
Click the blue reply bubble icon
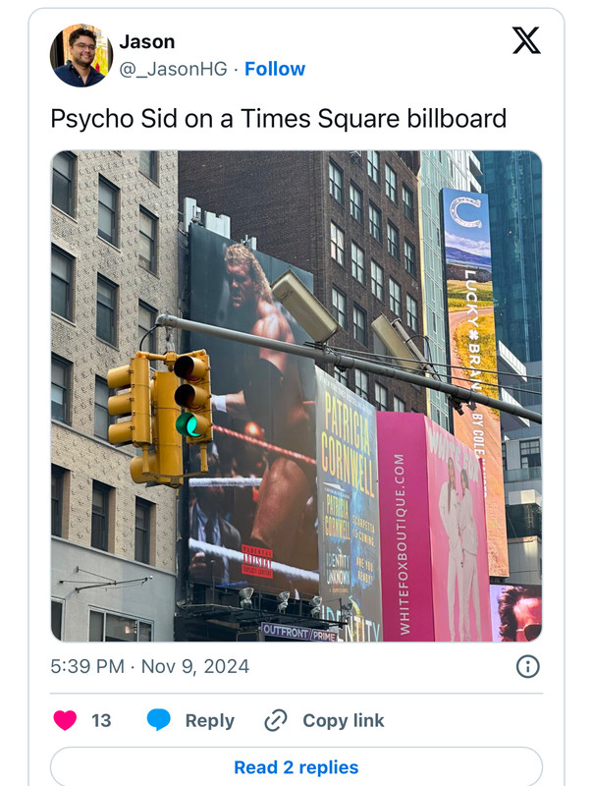pos(159,720)
